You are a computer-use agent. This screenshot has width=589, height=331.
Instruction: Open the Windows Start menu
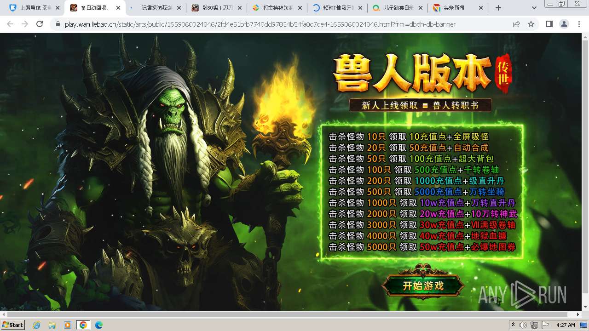click(12, 325)
